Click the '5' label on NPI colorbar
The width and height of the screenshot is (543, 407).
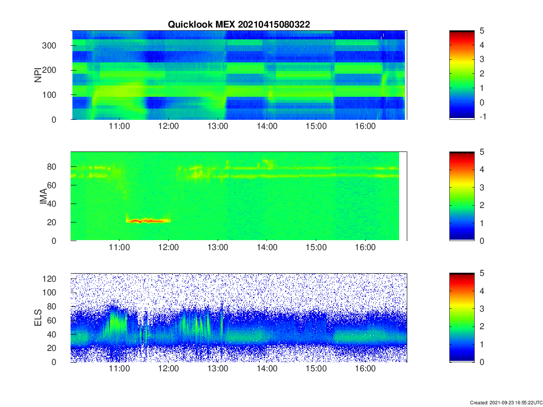482,31
